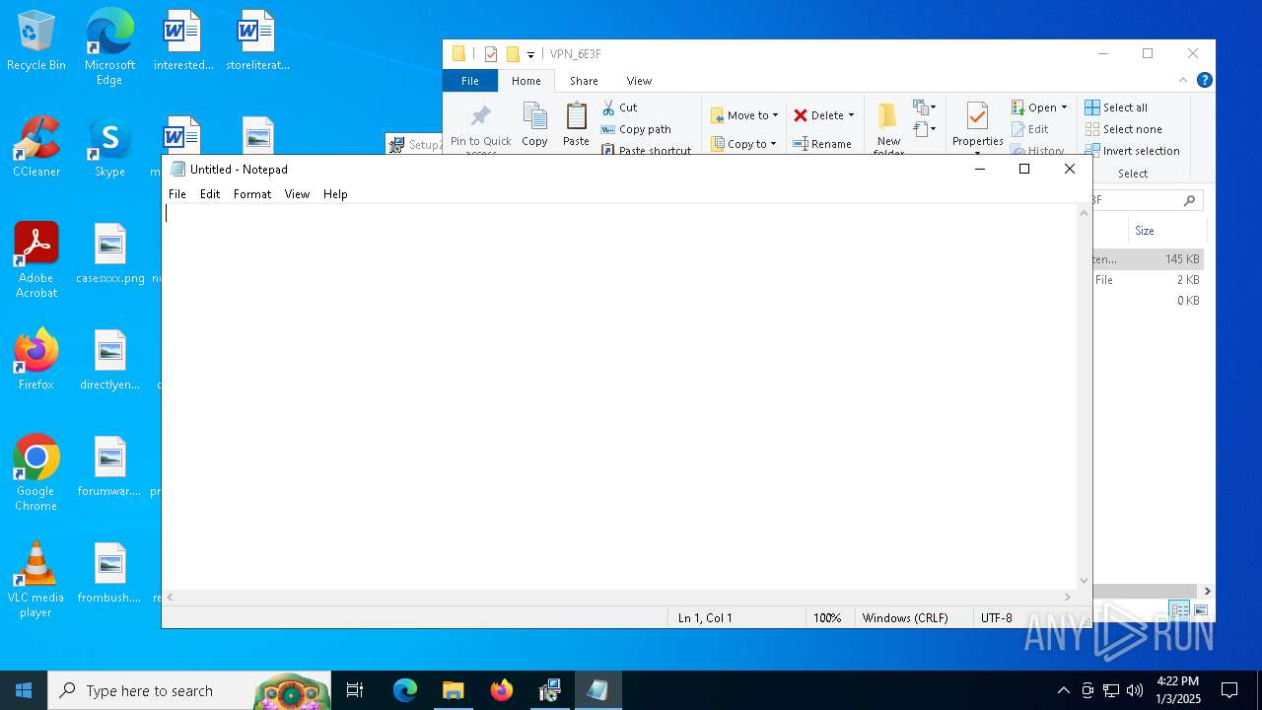This screenshot has width=1262, height=710.
Task: Expand the Open dropdown arrow
Action: click(x=1064, y=107)
